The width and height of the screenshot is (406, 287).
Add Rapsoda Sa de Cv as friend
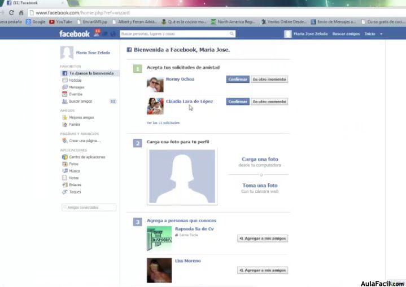(x=263, y=239)
